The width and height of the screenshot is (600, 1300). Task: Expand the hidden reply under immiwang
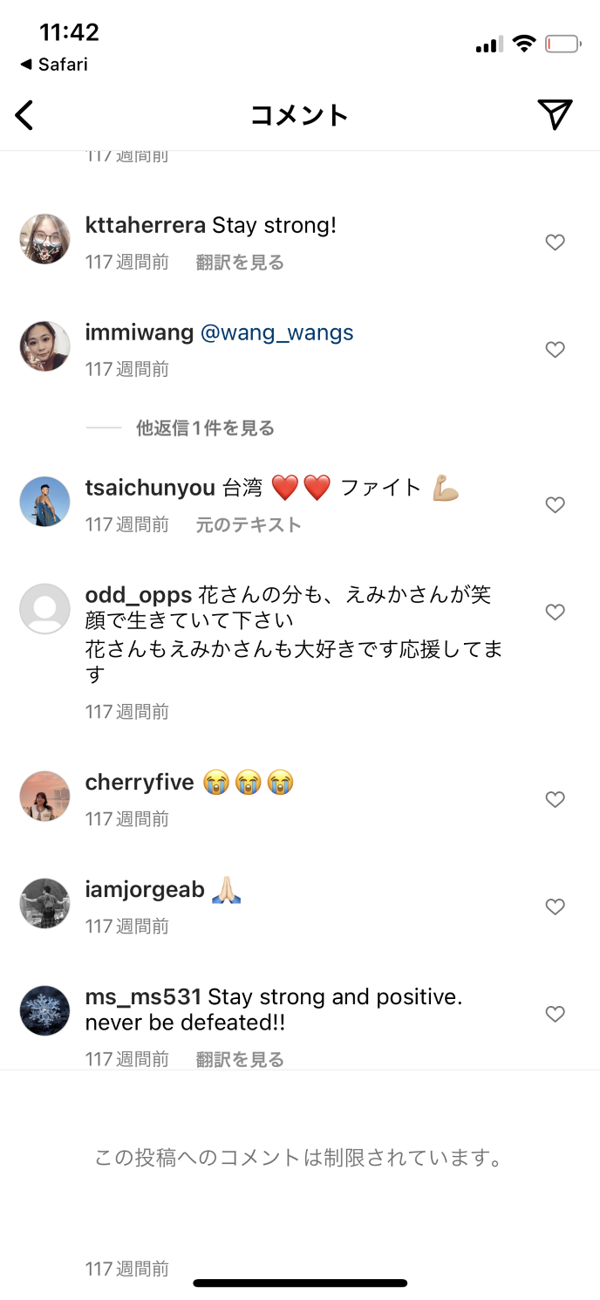pyautogui.click(x=205, y=428)
